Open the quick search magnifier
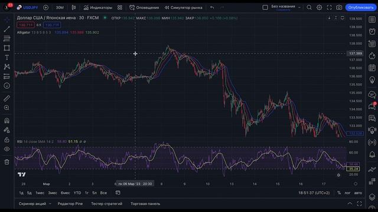378x212 pixels. (309, 8)
